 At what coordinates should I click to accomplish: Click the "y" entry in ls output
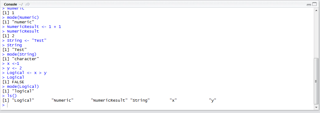(x=212, y=100)
